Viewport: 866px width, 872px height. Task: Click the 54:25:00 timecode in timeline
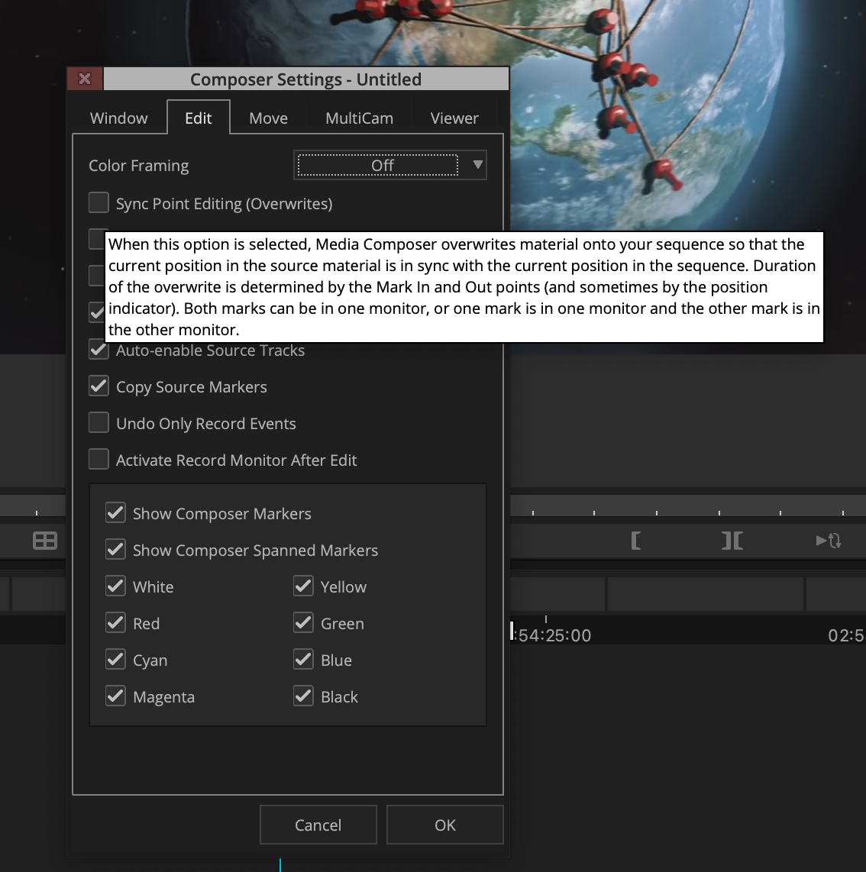[554, 635]
